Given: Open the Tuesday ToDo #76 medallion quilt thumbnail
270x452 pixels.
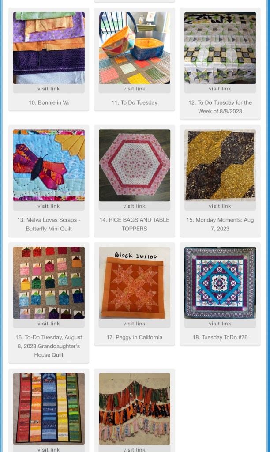Looking at the screenshot, I should (x=220, y=282).
